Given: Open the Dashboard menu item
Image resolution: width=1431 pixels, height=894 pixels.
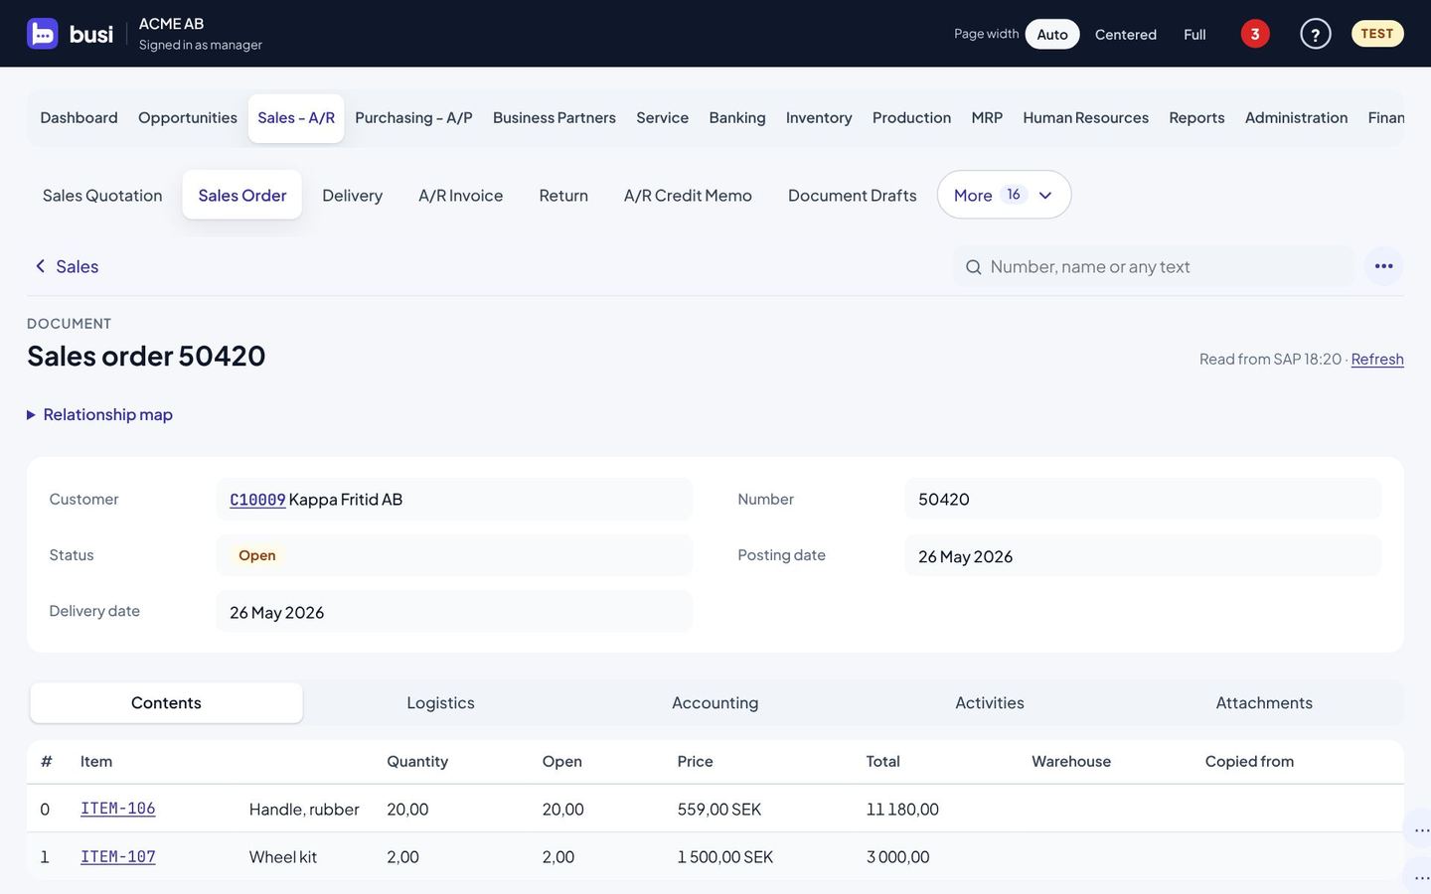Looking at the screenshot, I should point(79,117).
